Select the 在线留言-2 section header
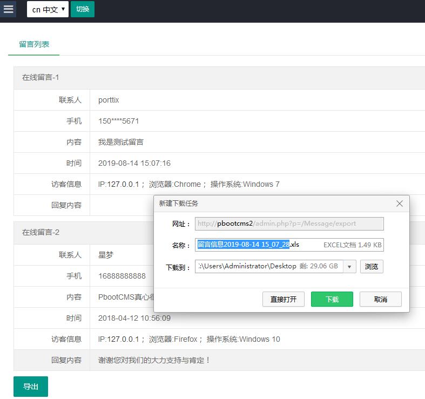425x399 pixels. 41,232
